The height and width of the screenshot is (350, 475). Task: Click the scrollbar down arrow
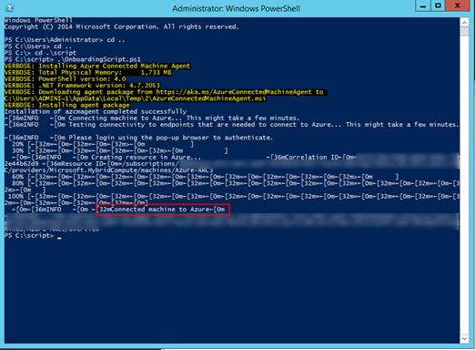click(464, 339)
